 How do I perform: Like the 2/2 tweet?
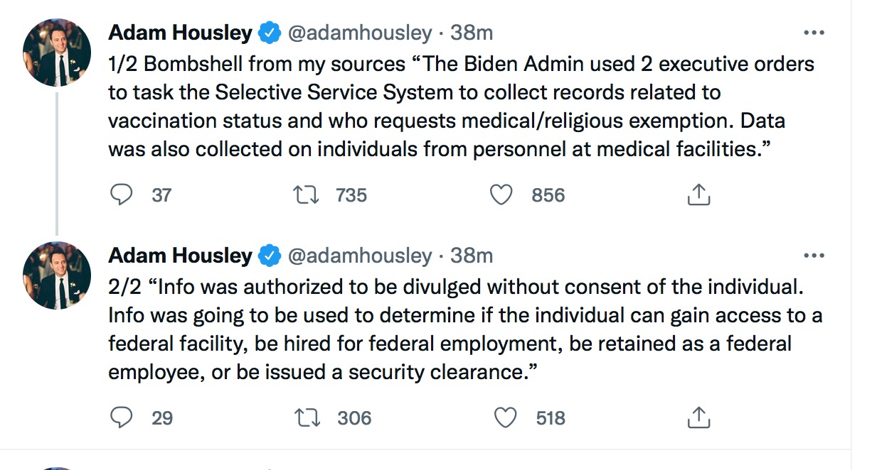pos(504,417)
